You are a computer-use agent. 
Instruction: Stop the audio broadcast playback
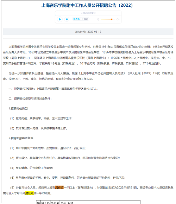67,19
